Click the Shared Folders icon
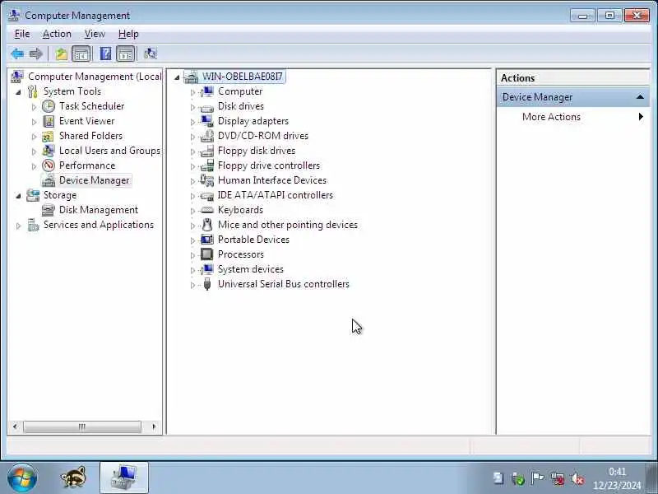The height and width of the screenshot is (494, 658). point(49,136)
